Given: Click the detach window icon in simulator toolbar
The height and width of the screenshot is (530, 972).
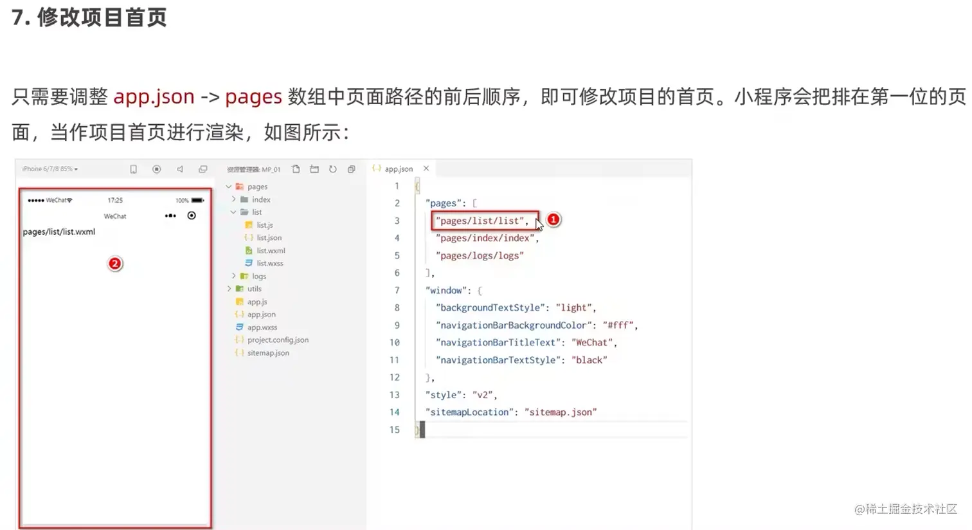Looking at the screenshot, I should 203,169.
